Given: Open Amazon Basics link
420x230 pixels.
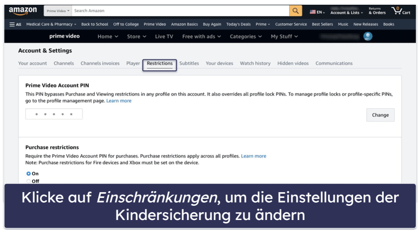Looking at the screenshot, I should click(185, 24).
